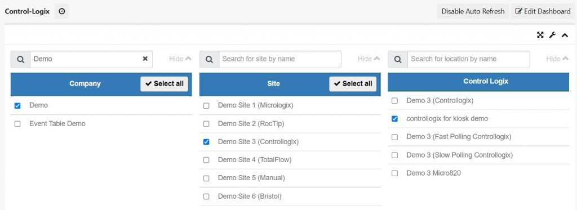Check the Event Table Demo checkbox
Screen dimensions: 577x210
pos(17,124)
